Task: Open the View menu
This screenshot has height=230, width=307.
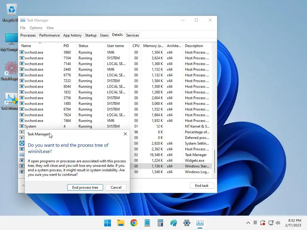Action: [x=50, y=28]
